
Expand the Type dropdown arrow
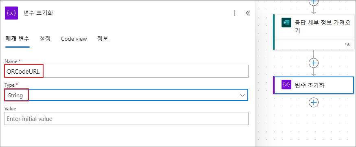(242, 95)
